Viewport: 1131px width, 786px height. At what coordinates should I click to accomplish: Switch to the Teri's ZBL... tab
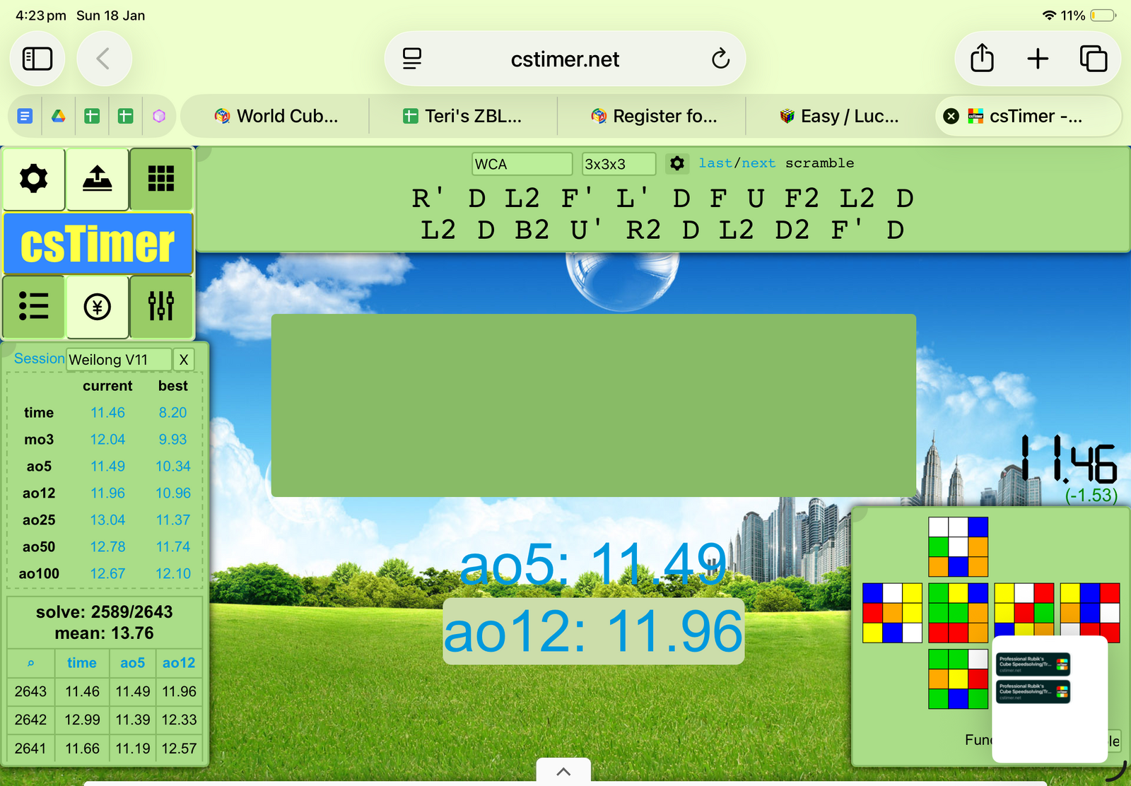(x=463, y=116)
